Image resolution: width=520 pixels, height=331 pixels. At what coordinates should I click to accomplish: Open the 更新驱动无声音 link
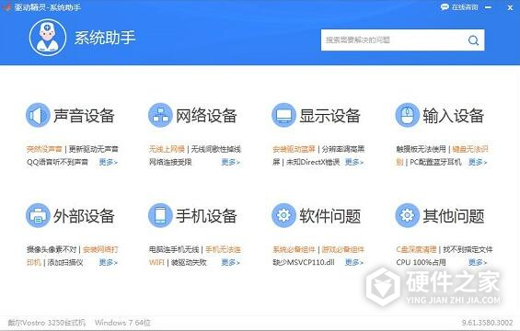coord(94,150)
